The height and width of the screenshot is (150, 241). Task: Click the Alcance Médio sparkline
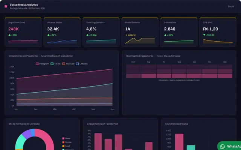(62, 42)
